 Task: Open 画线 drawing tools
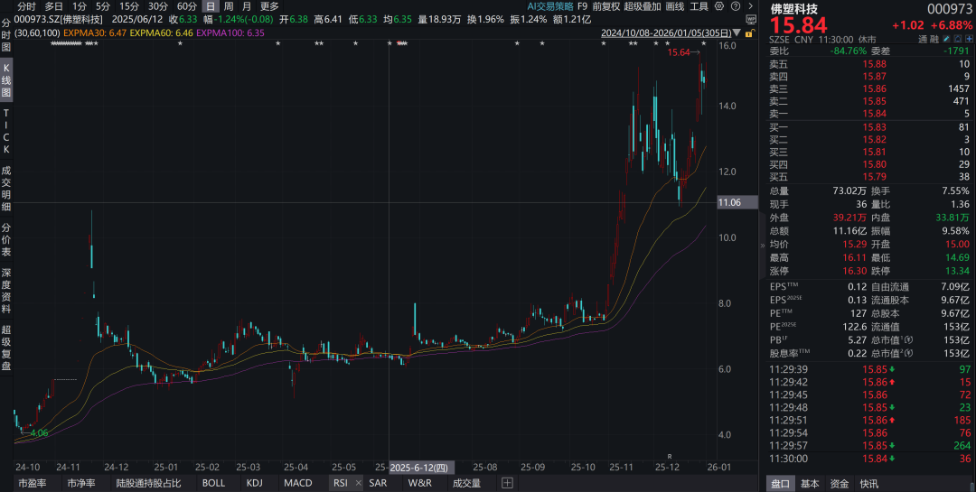[675, 6]
